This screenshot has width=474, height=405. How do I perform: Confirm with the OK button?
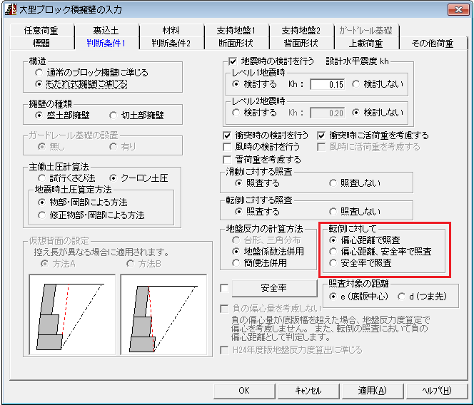(x=244, y=391)
